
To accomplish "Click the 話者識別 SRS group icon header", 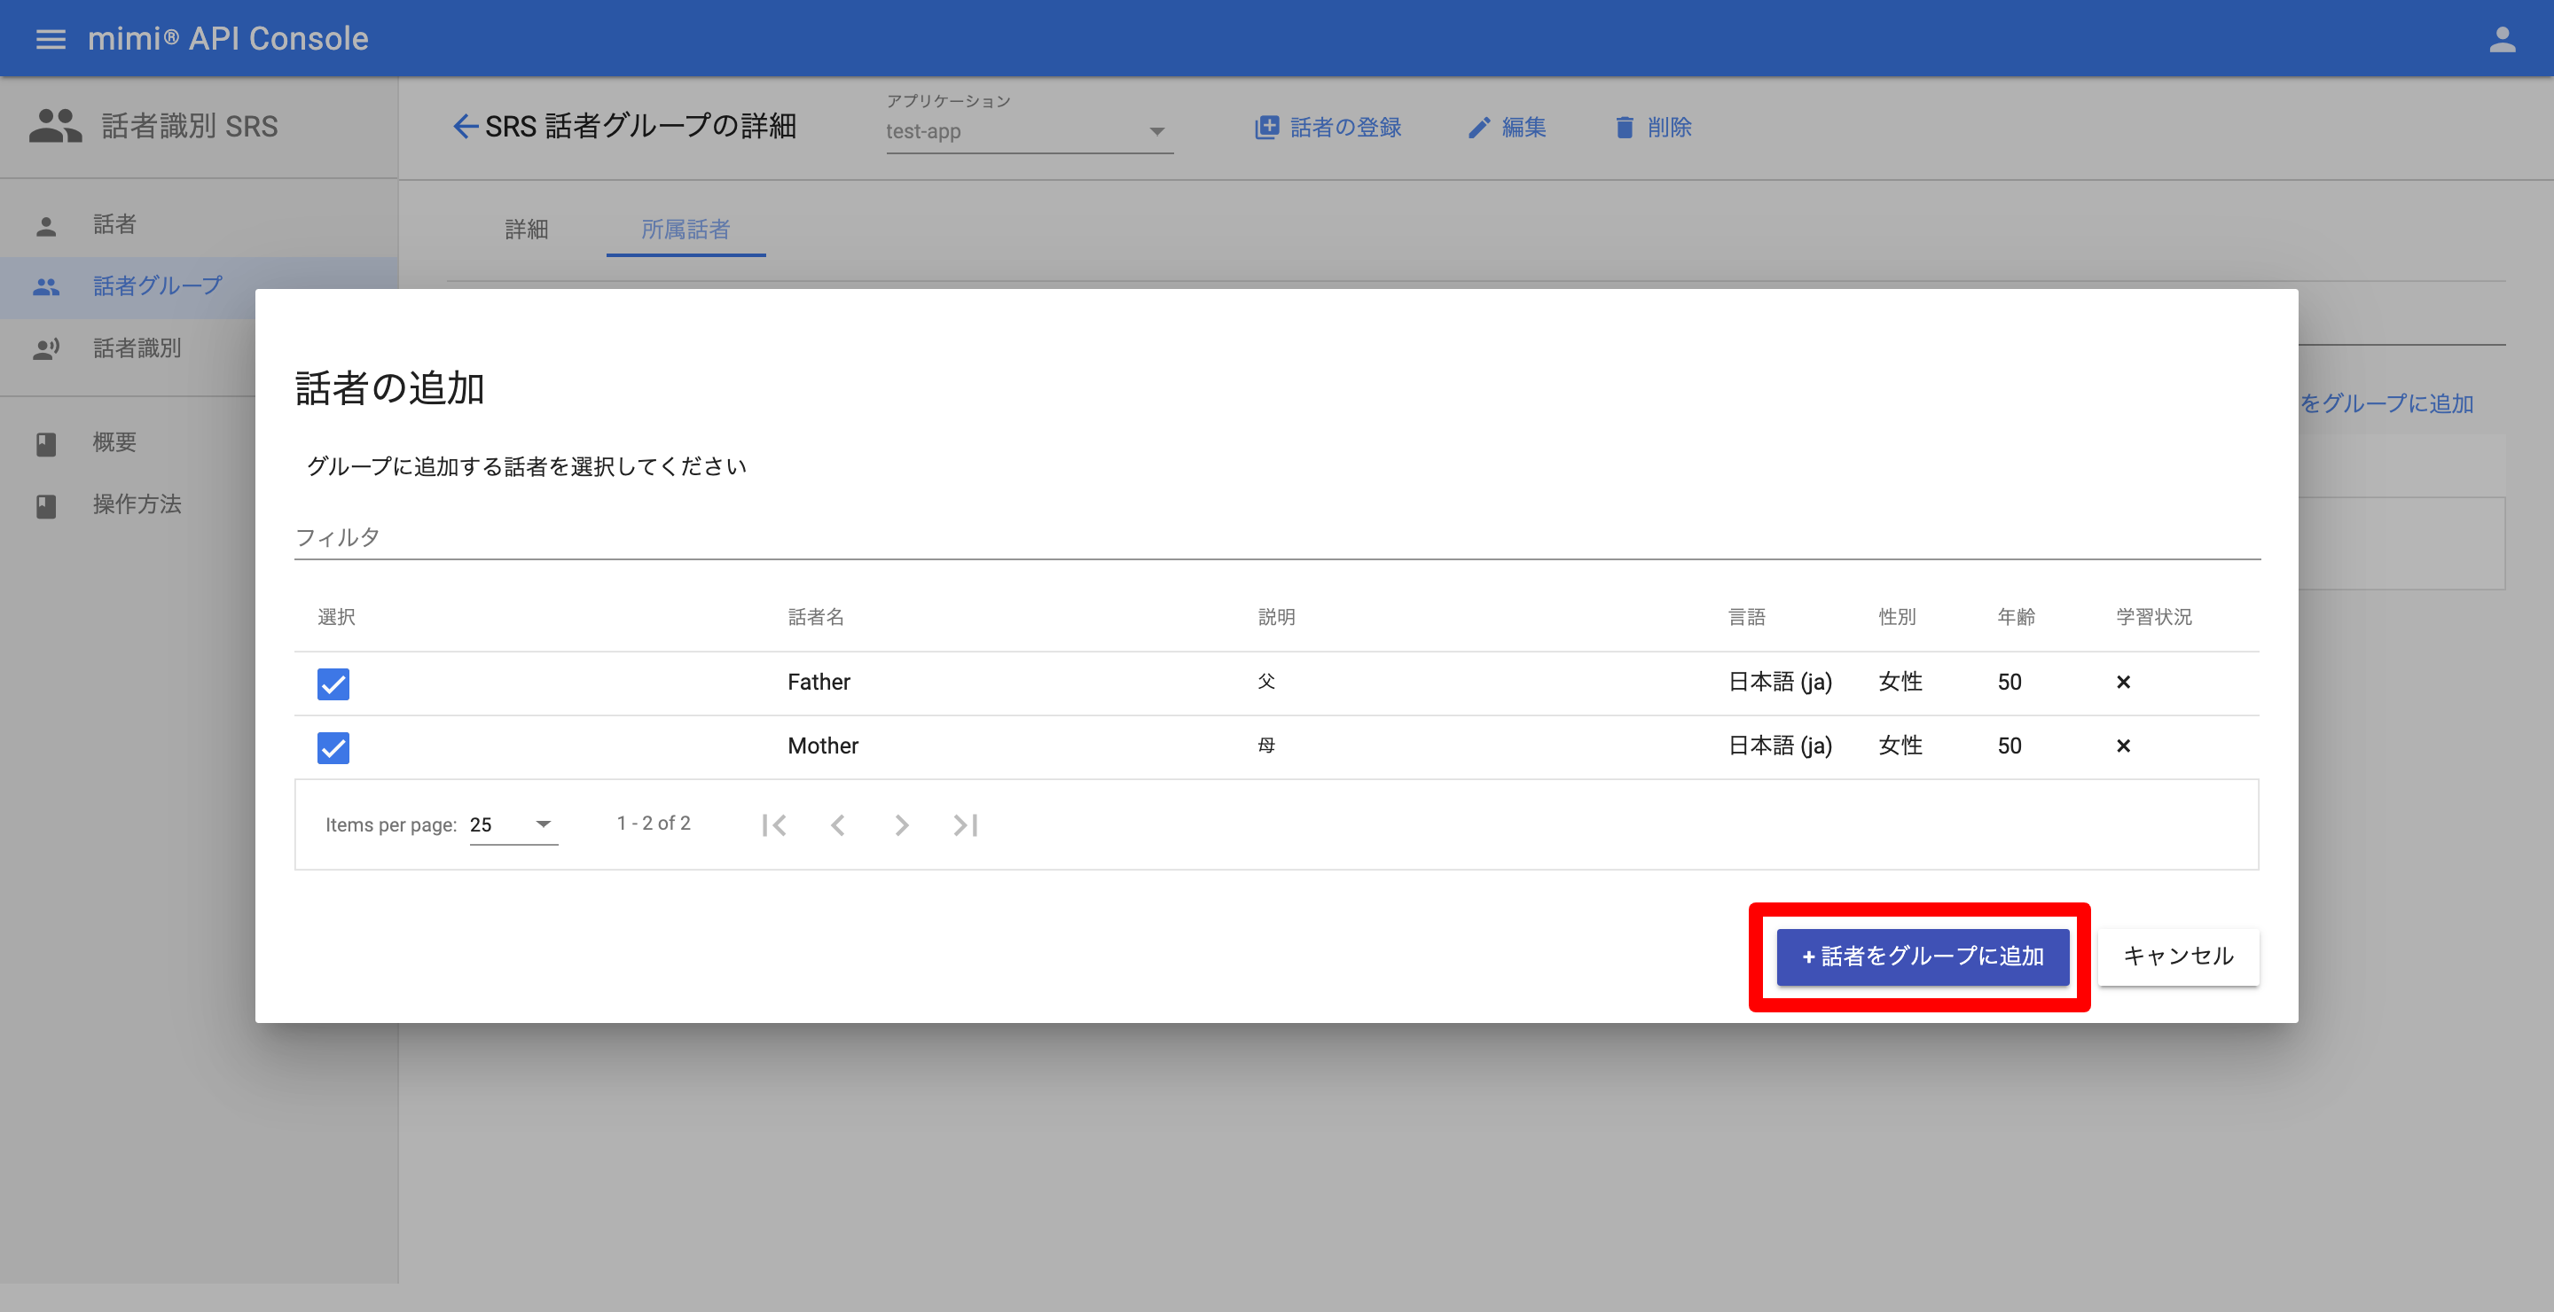I will (x=54, y=126).
